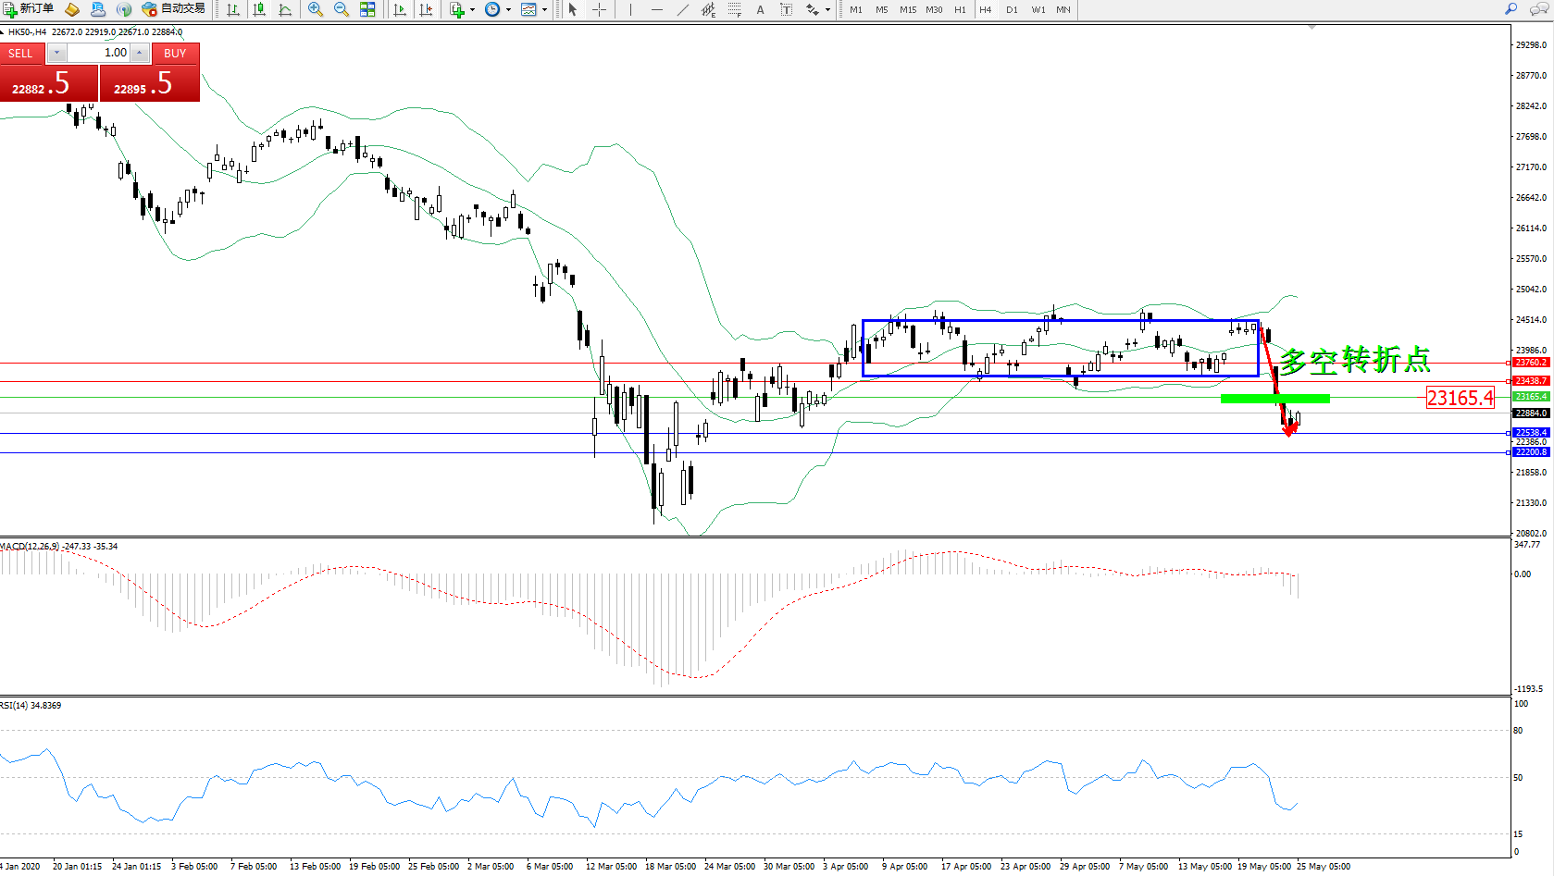
Task: Open the search magnifier at top right
Action: 1510,9
